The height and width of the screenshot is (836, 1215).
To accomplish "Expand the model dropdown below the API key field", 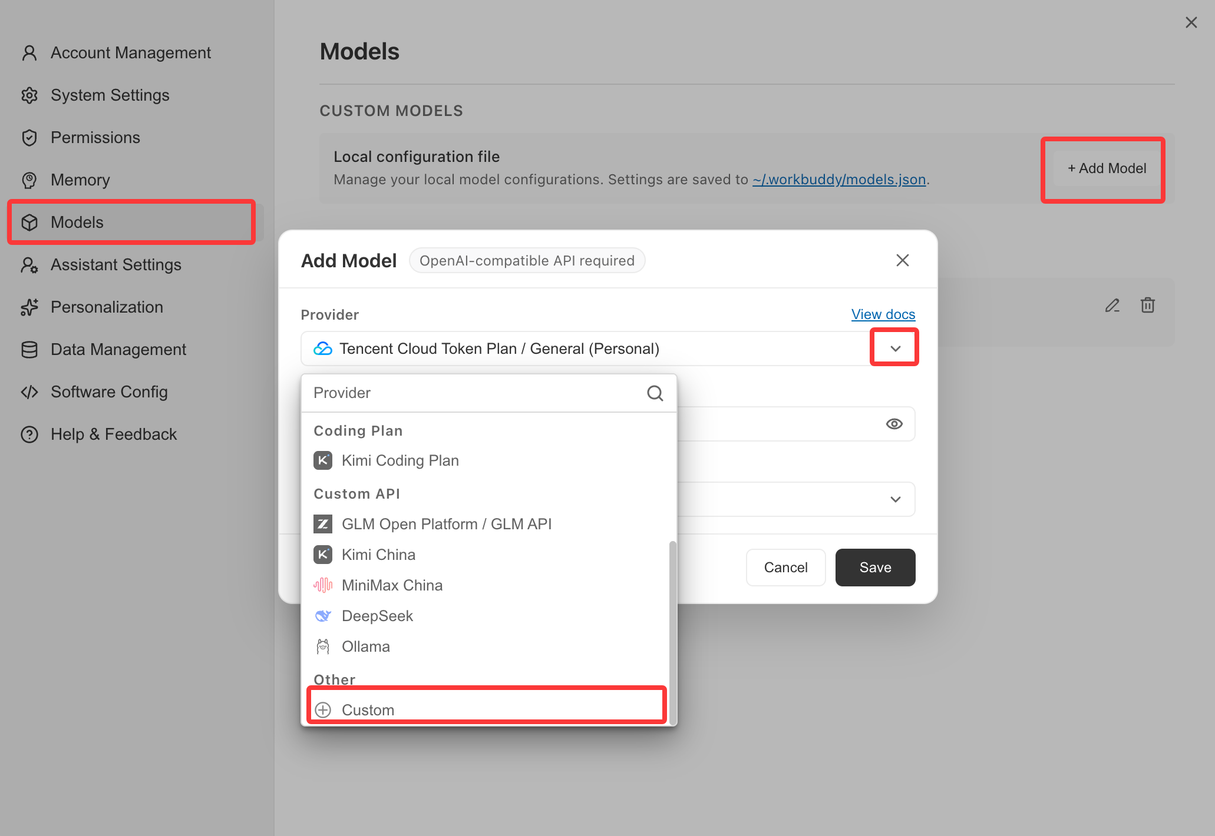I will (x=896, y=499).
